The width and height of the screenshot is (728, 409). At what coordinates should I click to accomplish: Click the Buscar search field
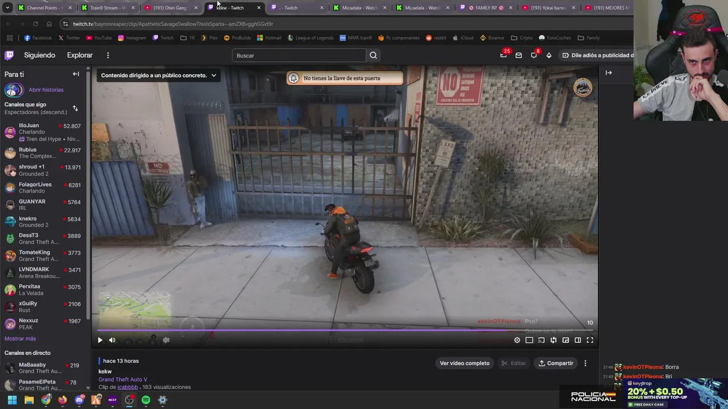[x=299, y=55]
